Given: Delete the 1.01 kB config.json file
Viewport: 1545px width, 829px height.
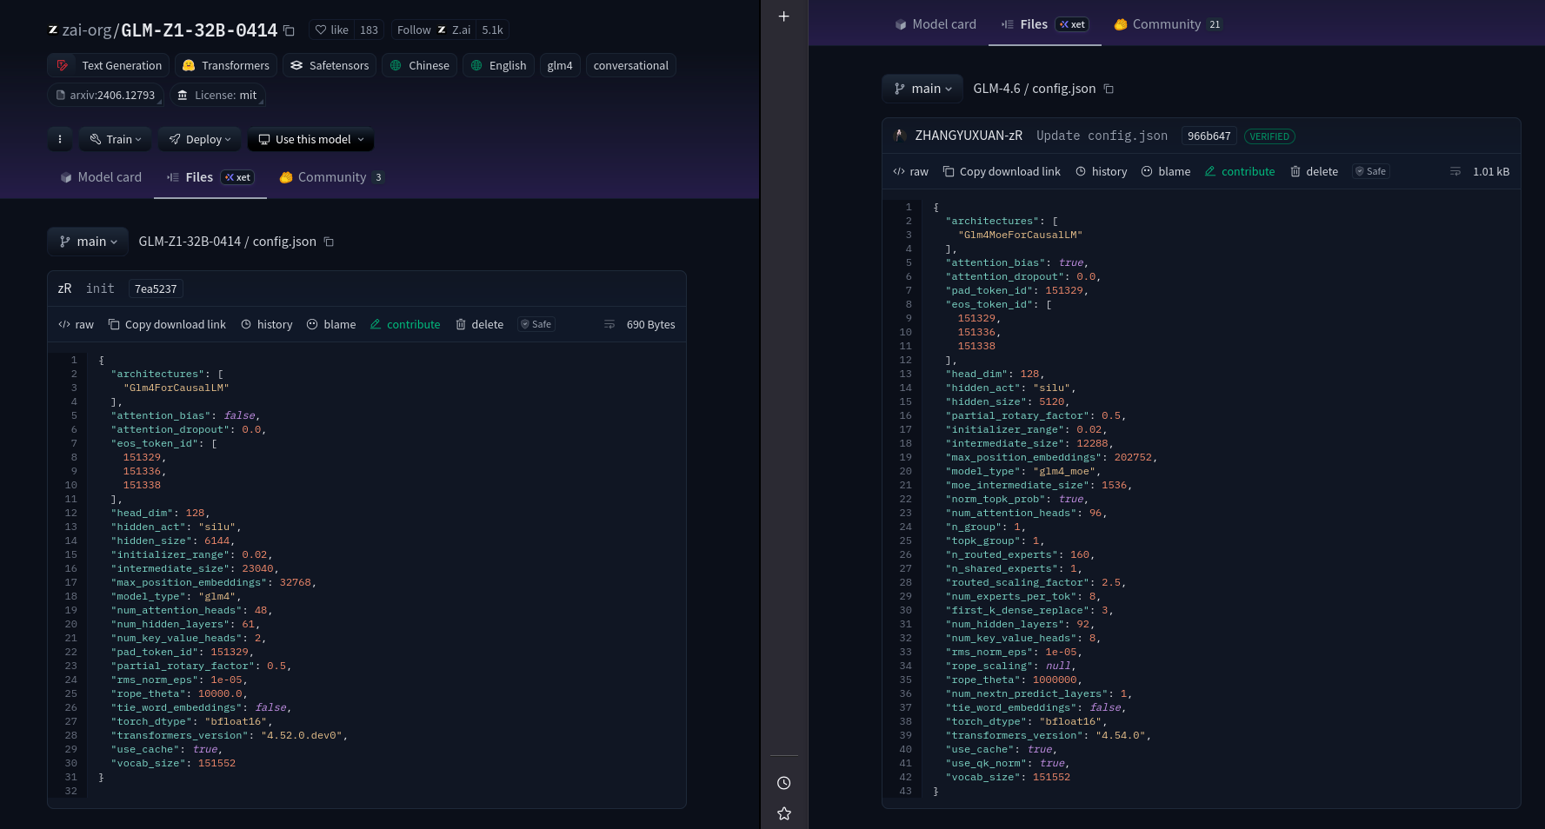Looking at the screenshot, I should 1314,171.
